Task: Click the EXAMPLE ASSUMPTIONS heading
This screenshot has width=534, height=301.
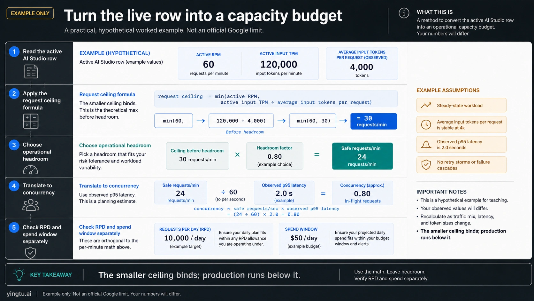Action: pos(448,90)
